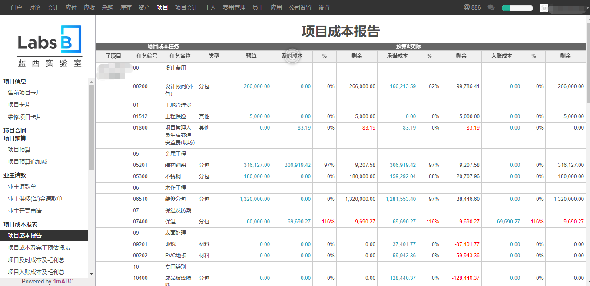Click the sidebar scrollbar up arrow
Screen dimensions: 590x286
coord(91,81)
